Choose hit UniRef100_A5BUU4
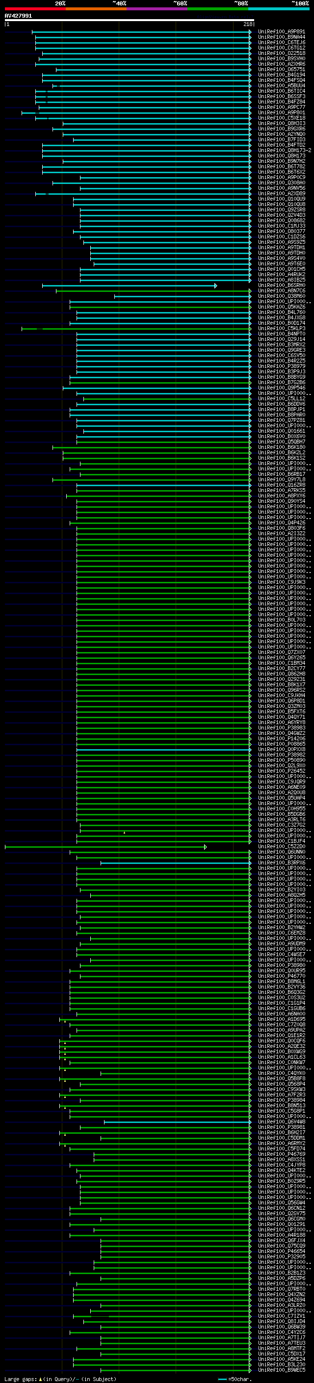Image resolution: width=314 pixels, height=1383 pixels. click(x=281, y=85)
